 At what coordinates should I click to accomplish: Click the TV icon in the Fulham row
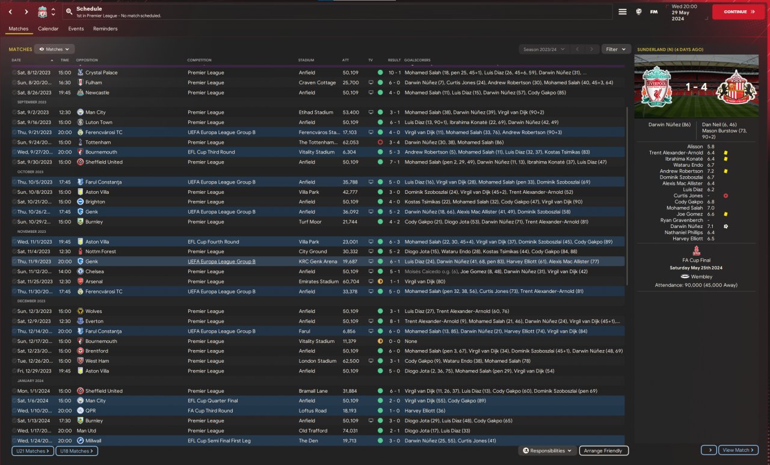(371, 82)
